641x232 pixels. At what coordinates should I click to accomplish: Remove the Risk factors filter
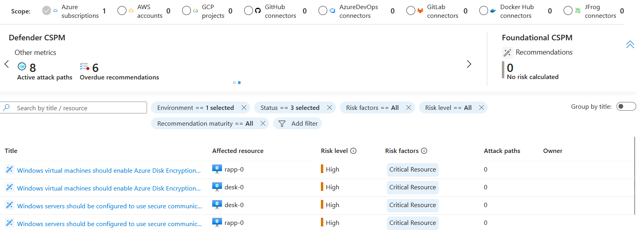pos(408,108)
